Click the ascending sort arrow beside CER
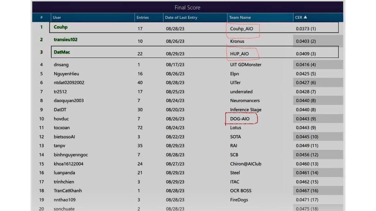376x211 pixels. (x=305, y=17)
